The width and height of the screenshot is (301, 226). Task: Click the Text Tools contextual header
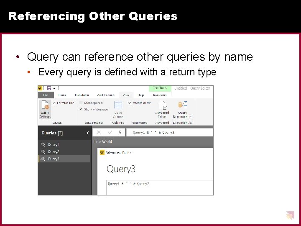(160, 88)
